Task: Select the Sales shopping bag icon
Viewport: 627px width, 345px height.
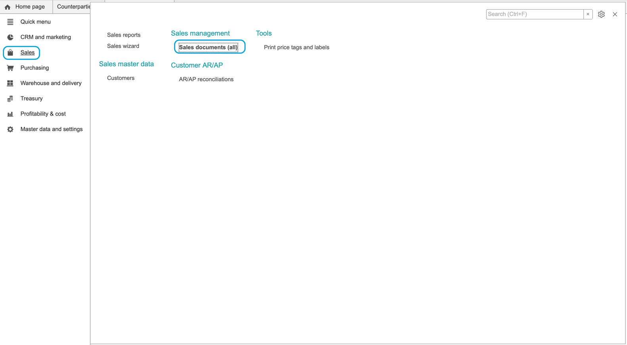Action: click(x=10, y=52)
